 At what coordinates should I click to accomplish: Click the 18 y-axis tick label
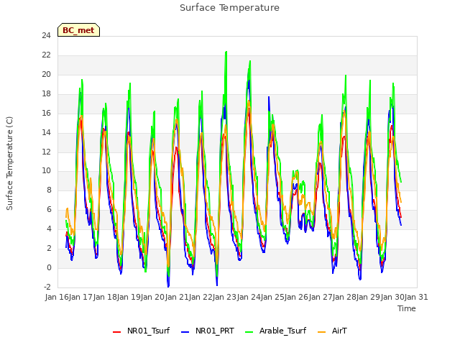46,94
